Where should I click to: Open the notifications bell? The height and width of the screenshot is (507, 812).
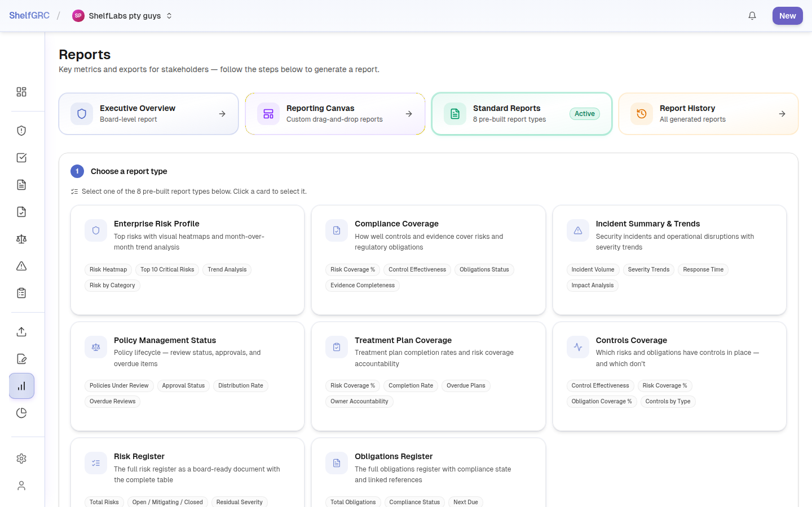point(752,16)
